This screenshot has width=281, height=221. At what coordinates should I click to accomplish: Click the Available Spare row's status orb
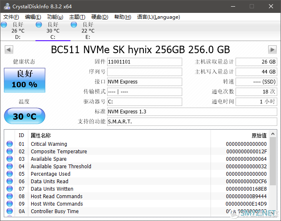pyautogui.click(x=10, y=159)
